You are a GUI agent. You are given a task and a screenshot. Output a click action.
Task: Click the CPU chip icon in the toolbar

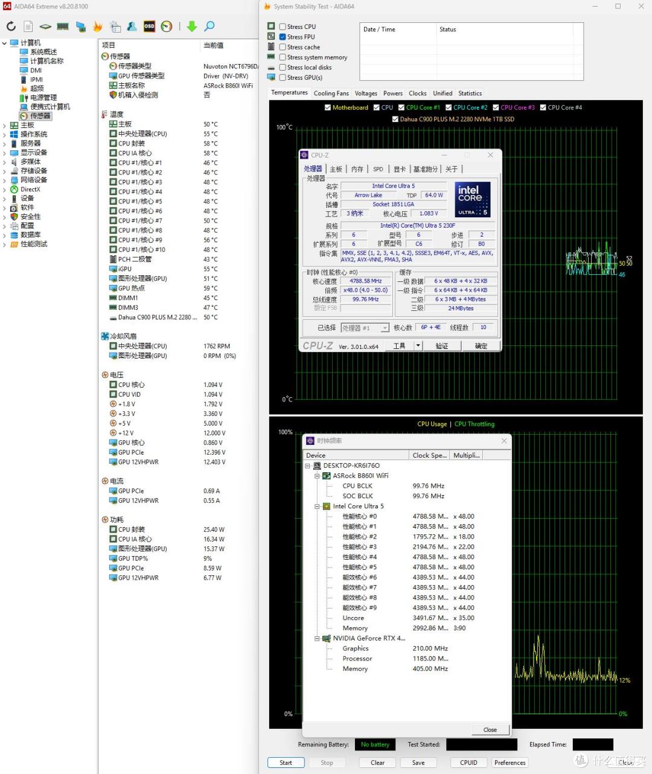click(45, 27)
